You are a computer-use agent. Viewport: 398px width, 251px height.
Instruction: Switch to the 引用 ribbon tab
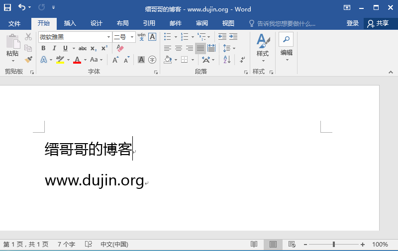click(149, 23)
